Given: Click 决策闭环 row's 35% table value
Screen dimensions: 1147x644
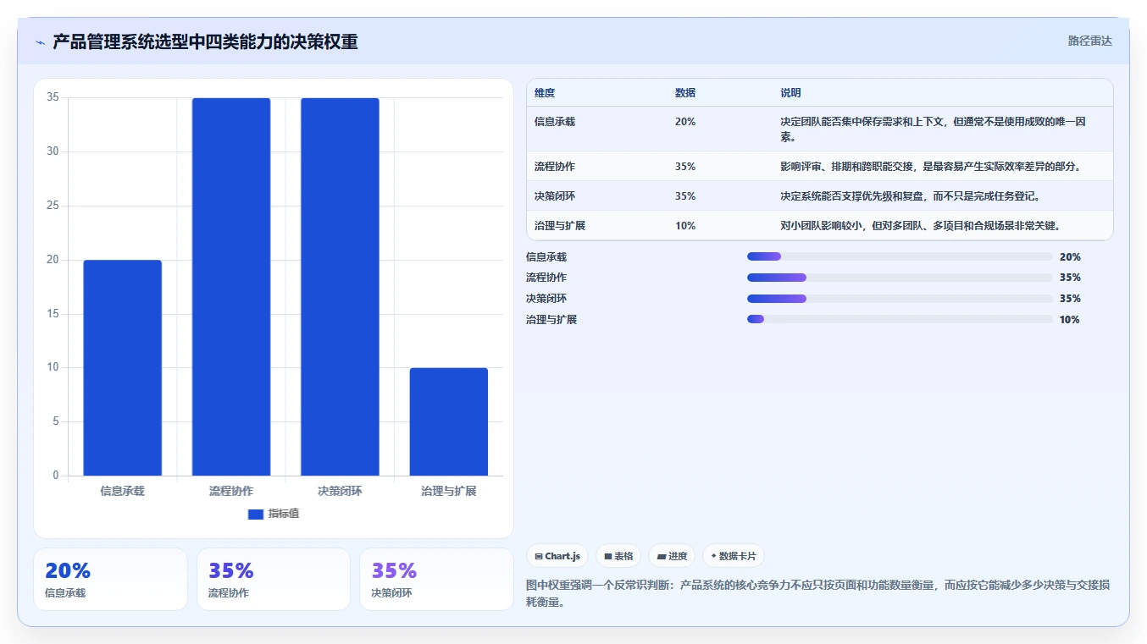Looking at the screenshot, I should pos(685,196).
